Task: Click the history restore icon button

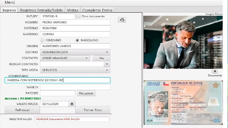Action: [122, 20]
